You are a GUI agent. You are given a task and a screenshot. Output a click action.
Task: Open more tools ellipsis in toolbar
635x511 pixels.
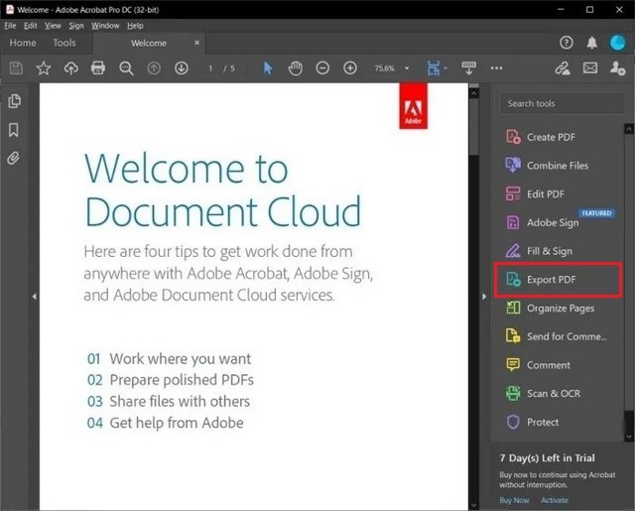pos(496,68)
